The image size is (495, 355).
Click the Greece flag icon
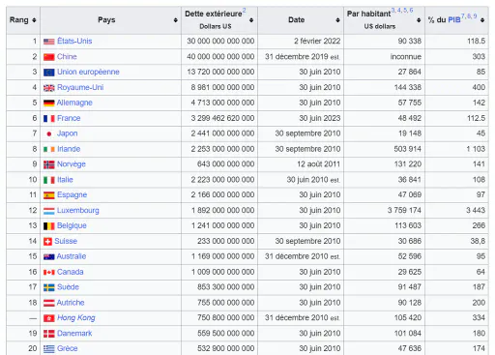(x=49, y=349)
